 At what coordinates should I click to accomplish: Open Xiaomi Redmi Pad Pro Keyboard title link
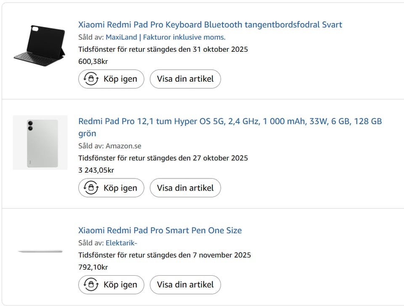click(x=210, y=24)
